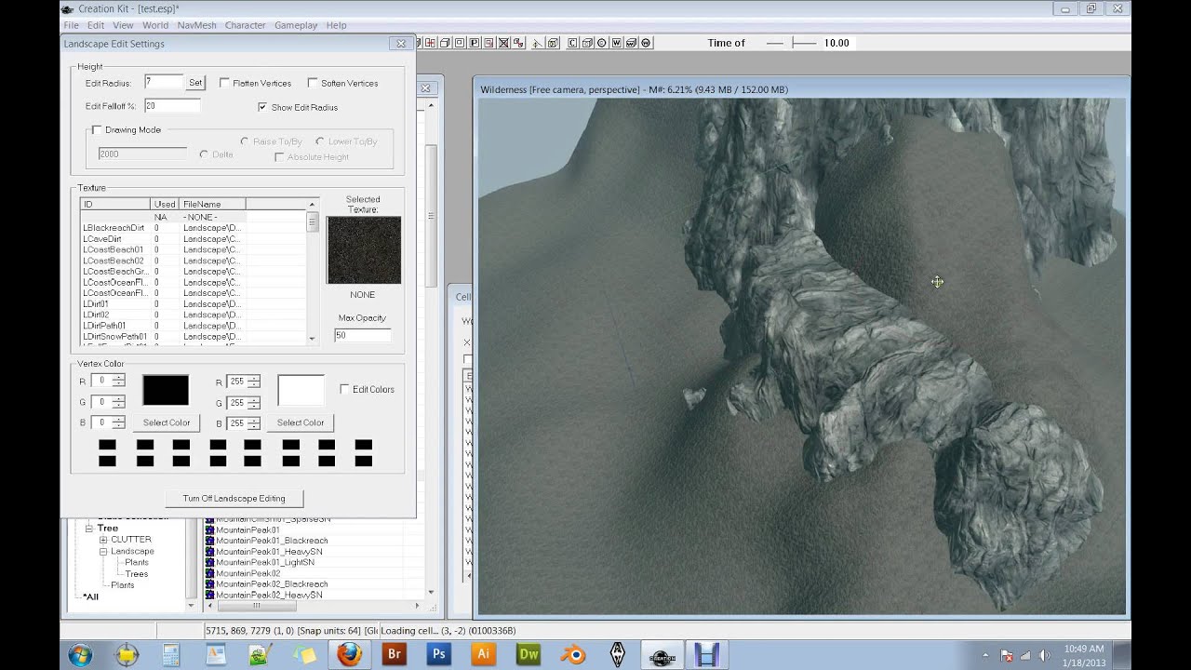
Task: Click the Set button for Edit Radius
Action: (x=195, y=83)
